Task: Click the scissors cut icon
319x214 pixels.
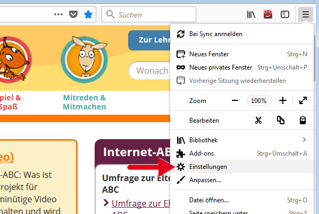Action: 258,120
